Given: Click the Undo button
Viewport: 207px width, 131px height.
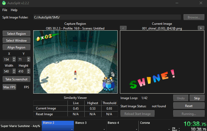Looking at the screenshot, I should coord(181,98).
